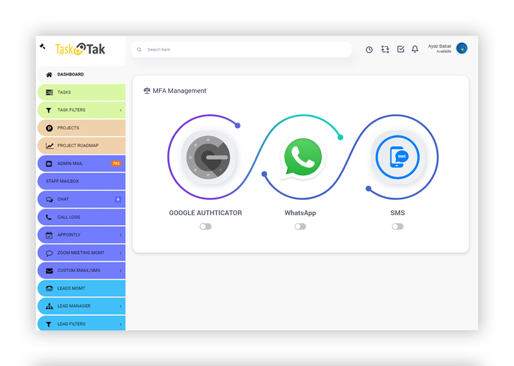Expand Appointly submenu chevron
514x366 pixels.
tap(120, 235)
